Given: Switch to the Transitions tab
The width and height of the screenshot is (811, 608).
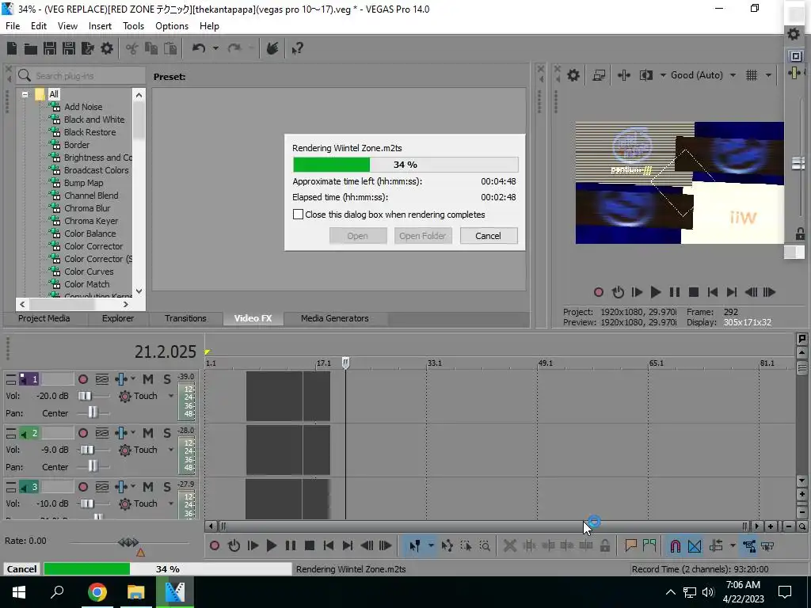Looking at the screenshot, I should [185, 318].
